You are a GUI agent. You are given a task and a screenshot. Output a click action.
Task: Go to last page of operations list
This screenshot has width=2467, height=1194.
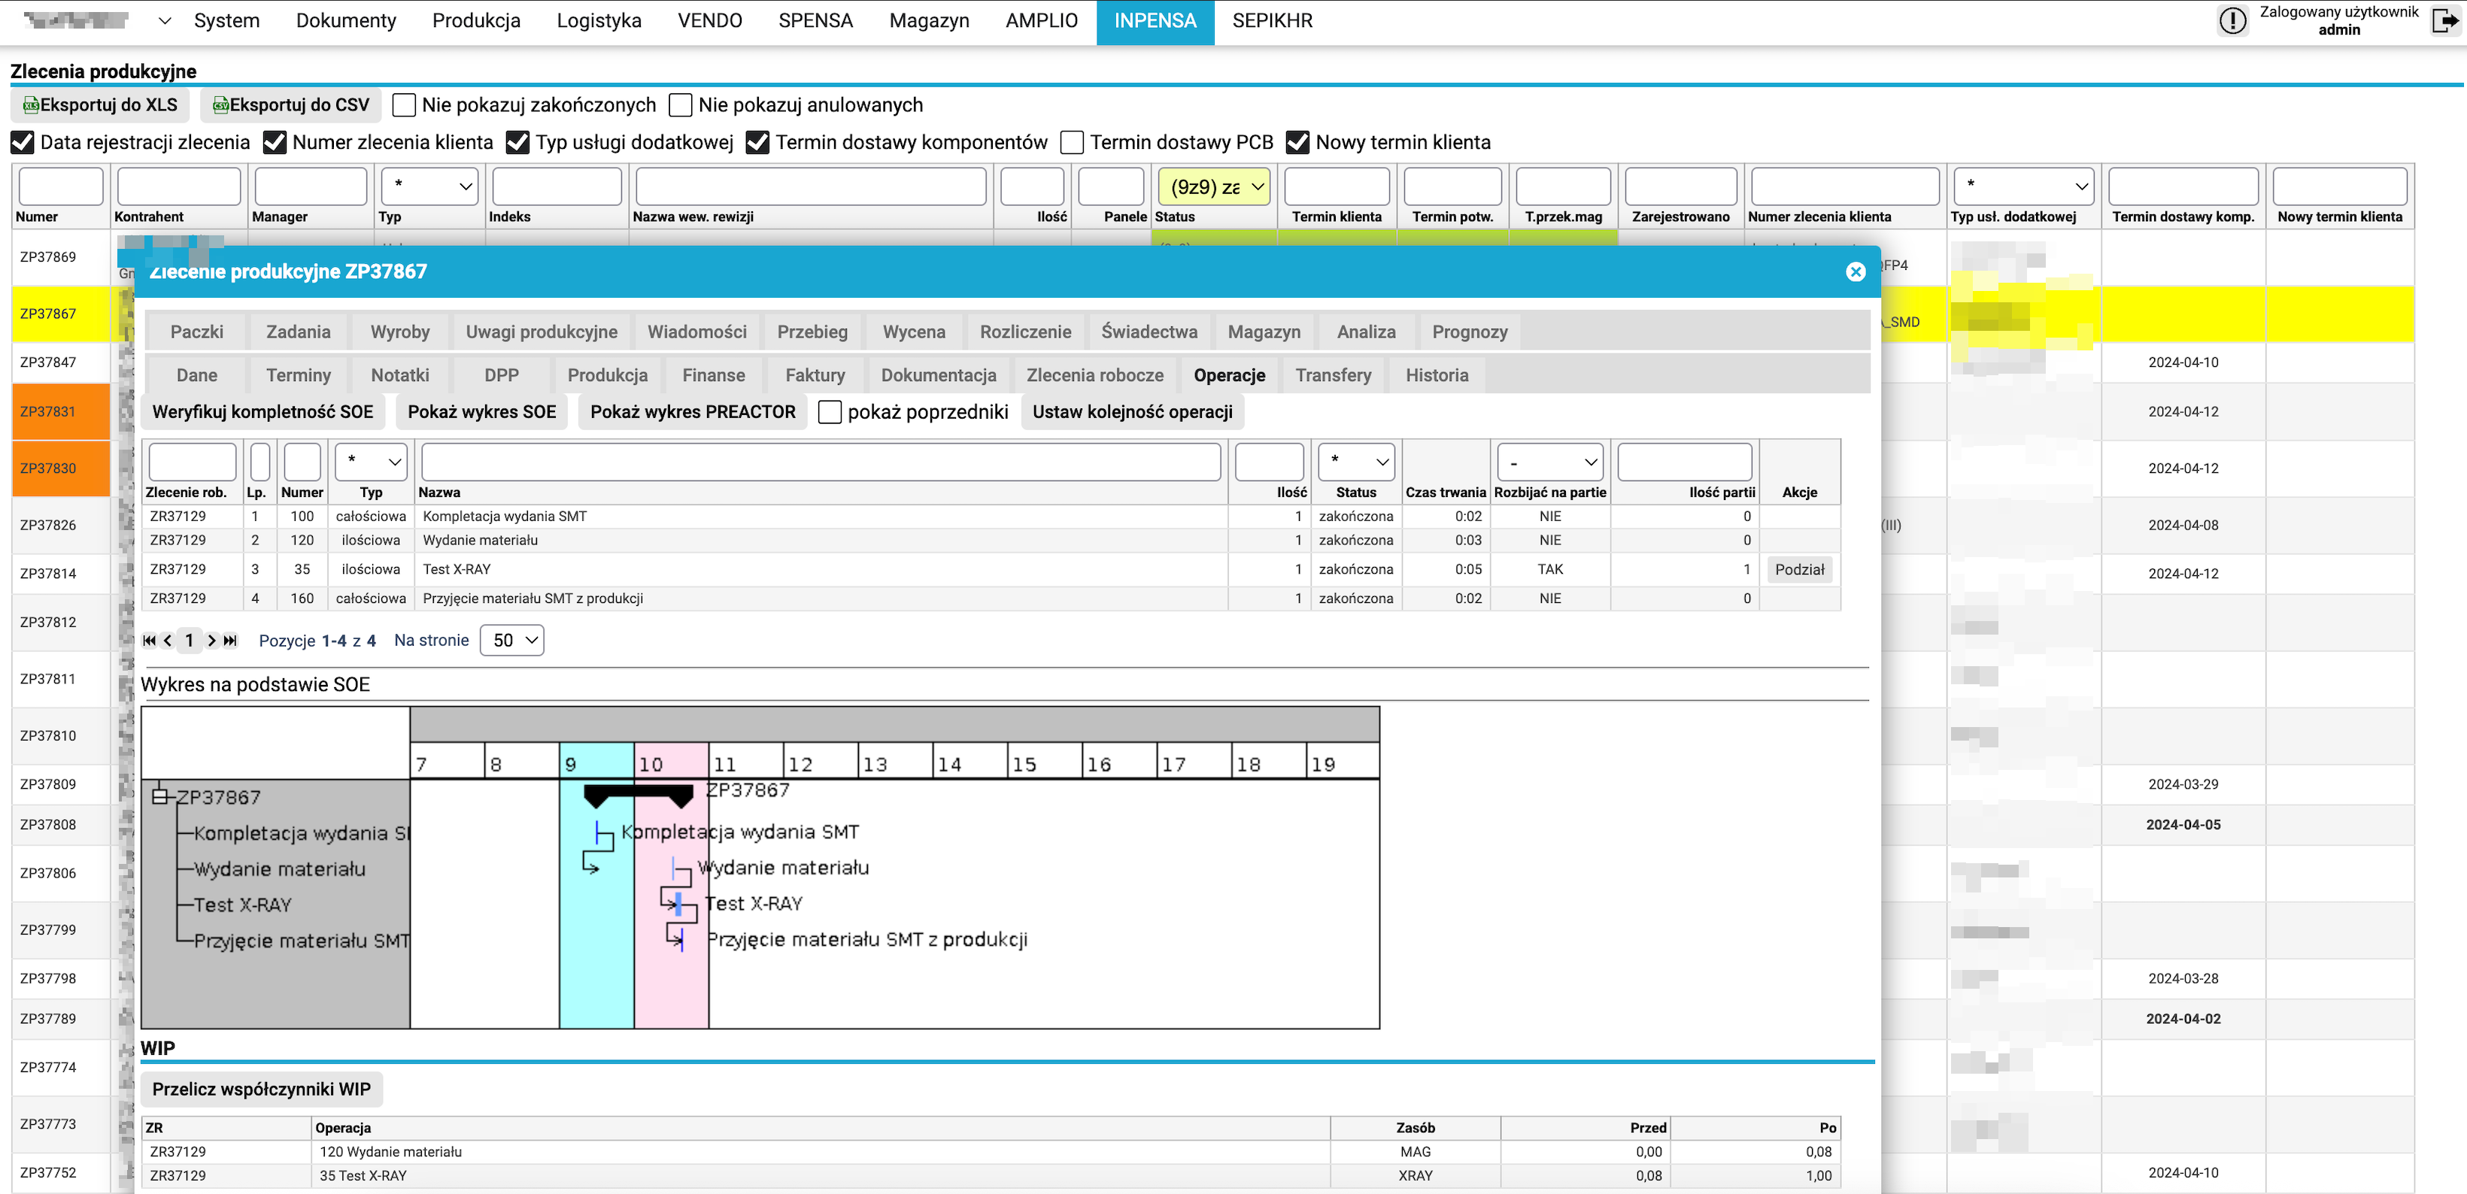point(230,641)
